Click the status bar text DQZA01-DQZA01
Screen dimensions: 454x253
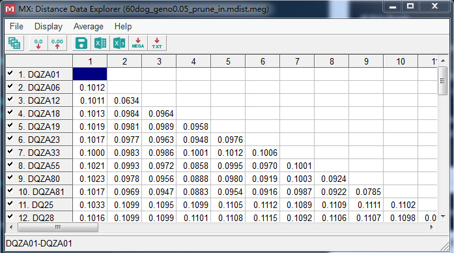39,243
